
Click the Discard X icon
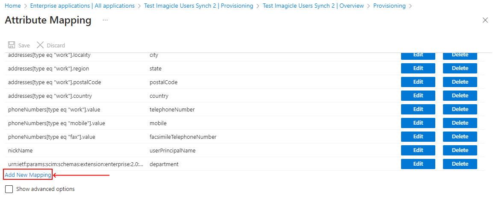point(40,45)
